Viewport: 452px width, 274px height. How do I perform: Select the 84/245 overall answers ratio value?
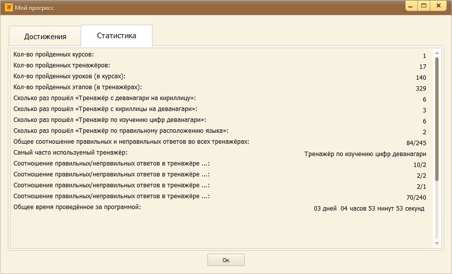click(x=416, y=143)
